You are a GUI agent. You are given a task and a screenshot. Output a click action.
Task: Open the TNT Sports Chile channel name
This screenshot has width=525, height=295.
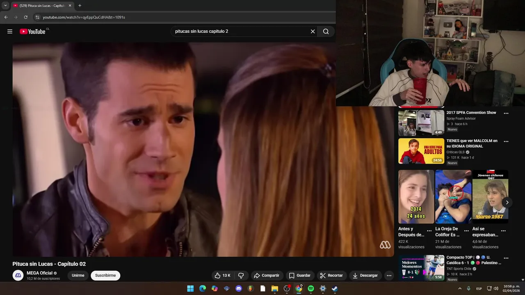click(x=459, y=269)
